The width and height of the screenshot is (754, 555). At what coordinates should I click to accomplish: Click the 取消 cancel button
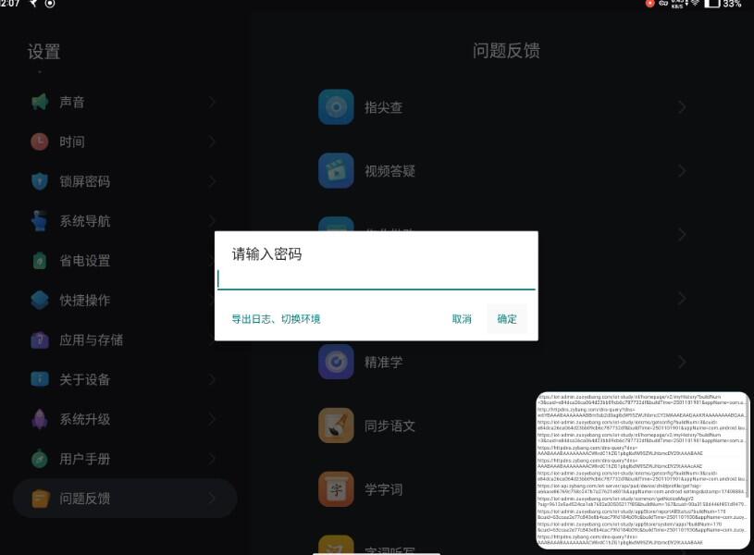[462, 319]
